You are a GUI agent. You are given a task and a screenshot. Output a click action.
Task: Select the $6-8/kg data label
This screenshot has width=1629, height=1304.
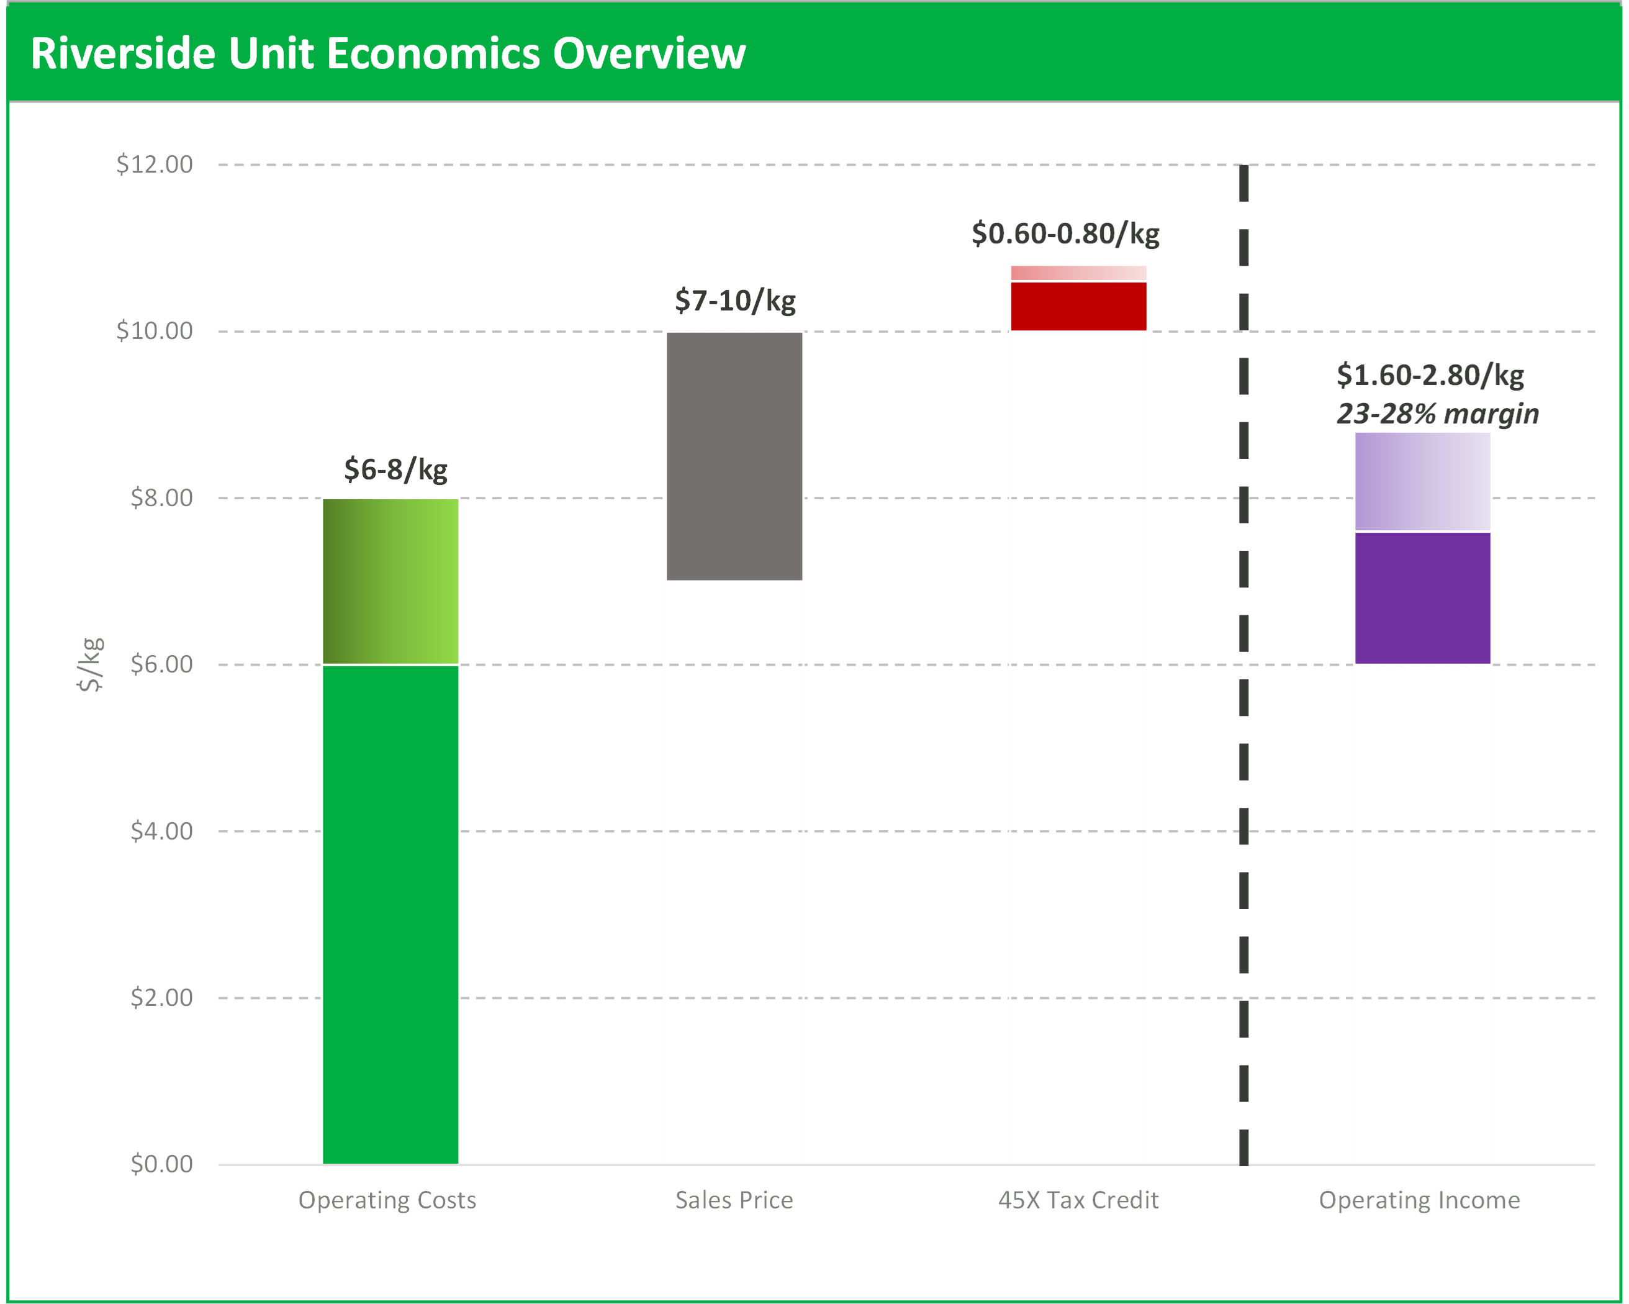(x=396, y=469)
